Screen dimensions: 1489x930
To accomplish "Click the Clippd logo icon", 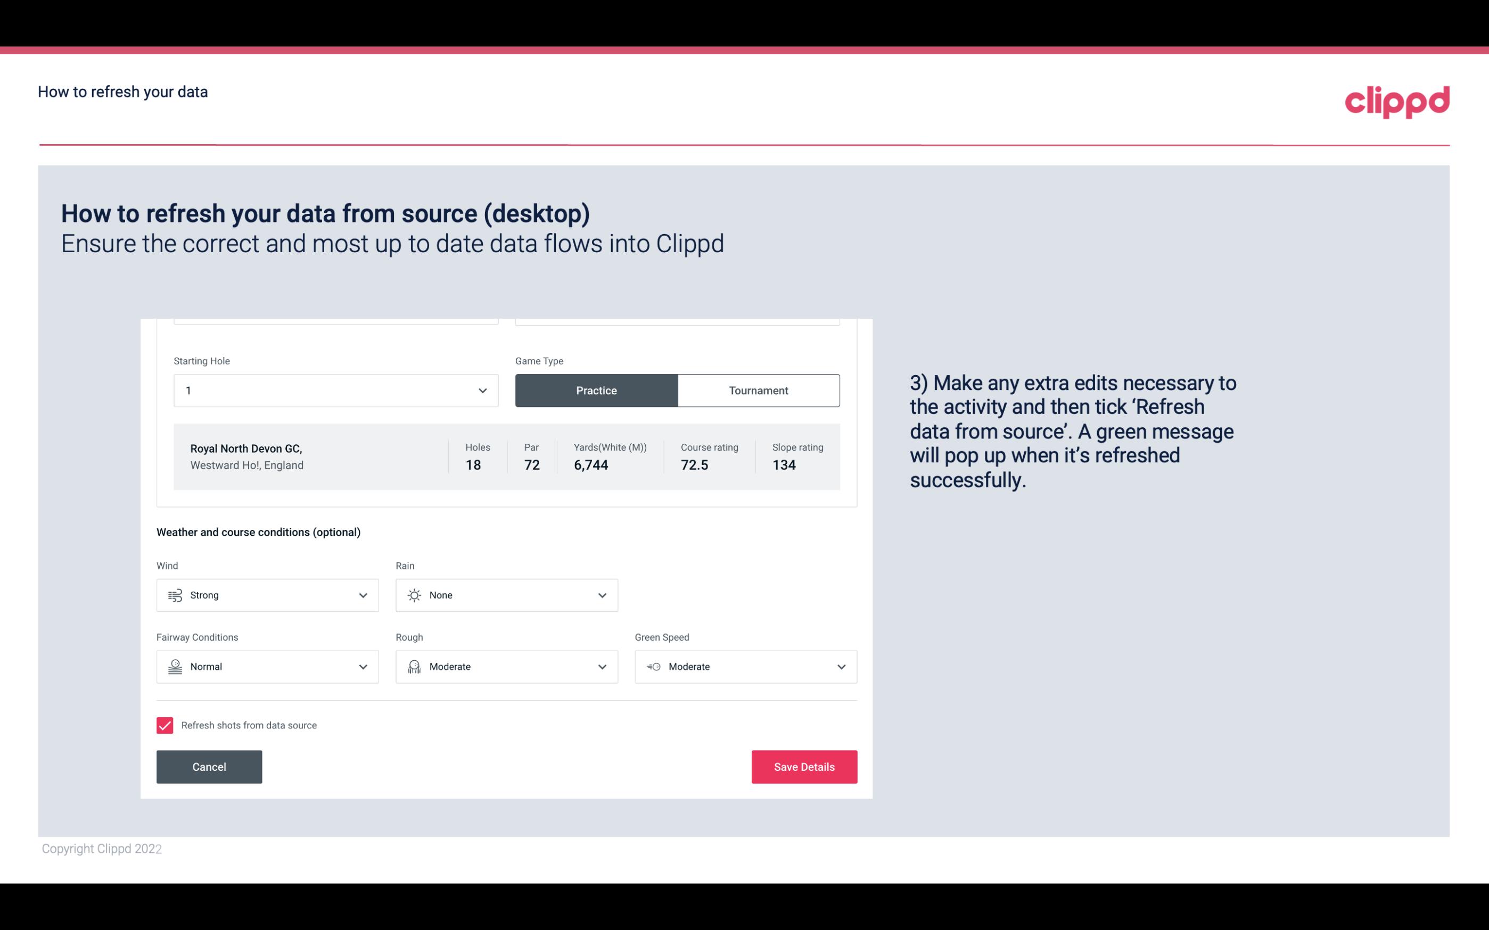I will tap(1397, 99).
